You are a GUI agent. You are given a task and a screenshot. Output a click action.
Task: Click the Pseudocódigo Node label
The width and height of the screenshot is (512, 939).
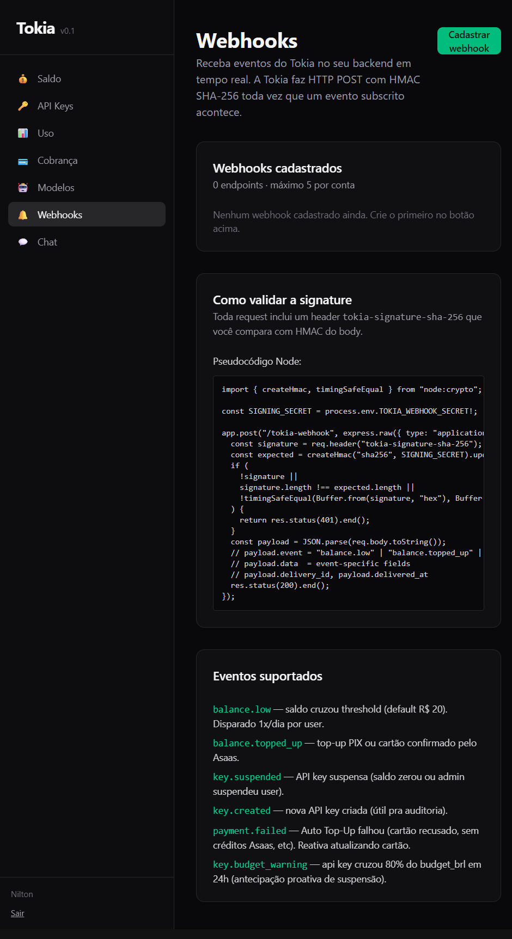click(x=257, y=361)
